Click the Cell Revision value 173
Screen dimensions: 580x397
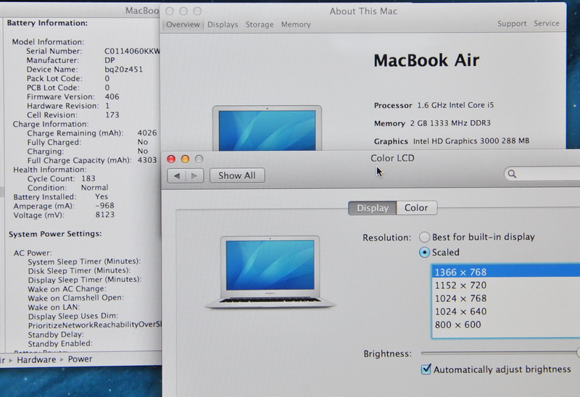[112, 115]
